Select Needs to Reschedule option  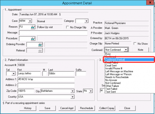(117, 77)
